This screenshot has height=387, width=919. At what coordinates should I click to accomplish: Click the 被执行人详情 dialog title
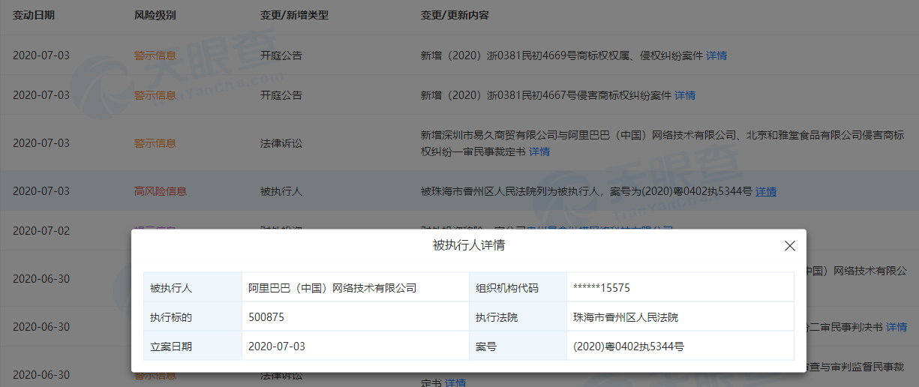click(469, 245)
